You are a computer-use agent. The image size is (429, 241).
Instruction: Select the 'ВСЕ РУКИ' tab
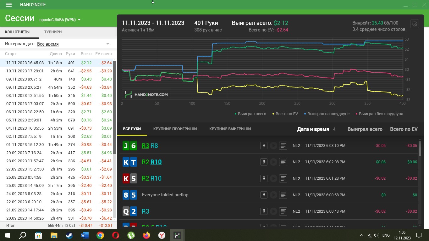132,129
